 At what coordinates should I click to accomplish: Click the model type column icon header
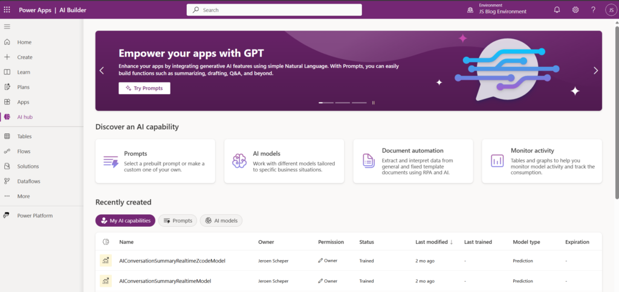point(105,242)
